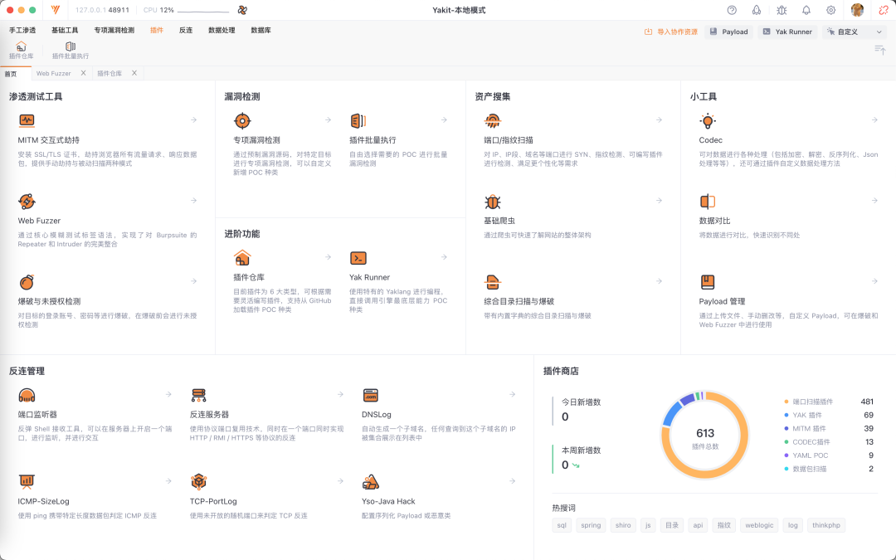This screenshot has height=560, width=896.
Task: Click the 数据对比 compare icon
Action: click(x=708, y=201)
